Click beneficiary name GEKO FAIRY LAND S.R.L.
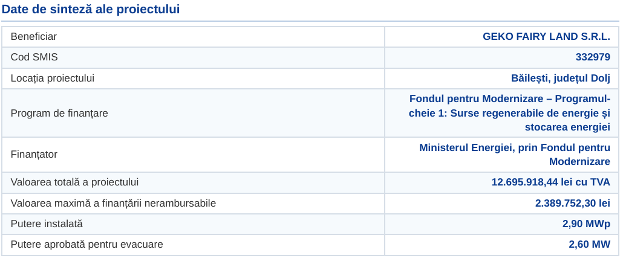623x261 pixels. (546, 36)
